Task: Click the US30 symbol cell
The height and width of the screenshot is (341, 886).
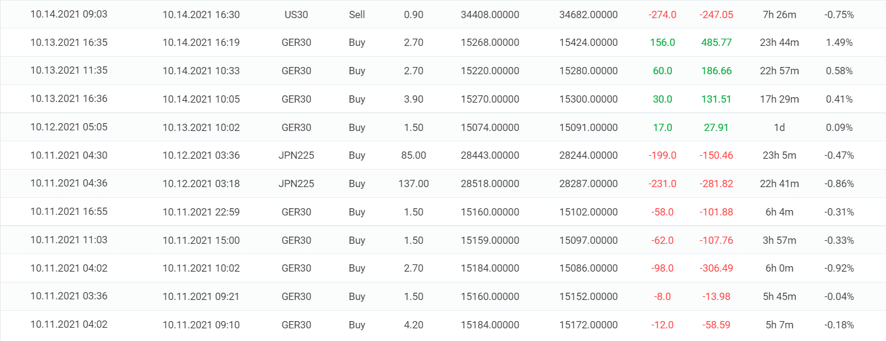Action: [296, 14]
